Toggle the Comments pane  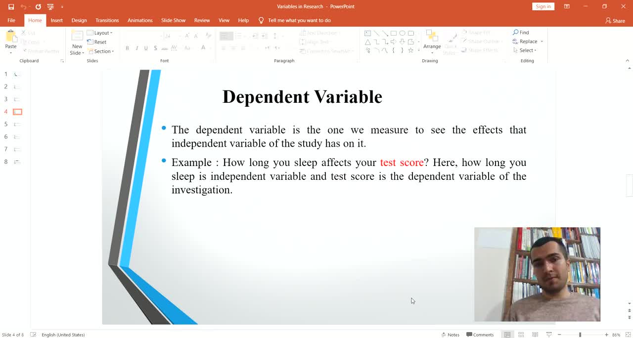(x=480, y=335)
